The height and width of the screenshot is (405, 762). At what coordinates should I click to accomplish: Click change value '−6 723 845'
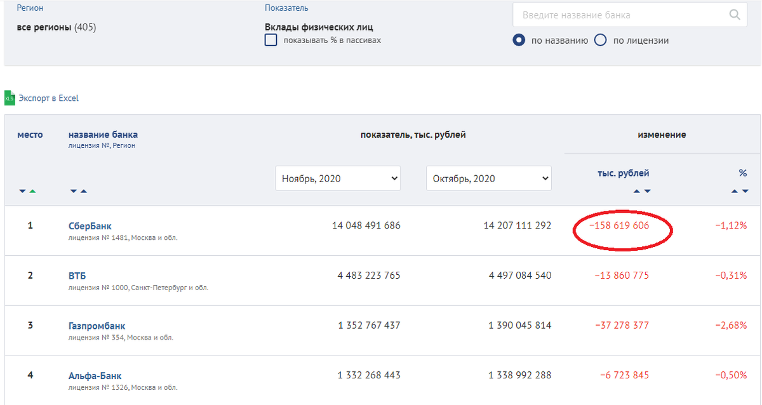(x=624, y=375)
